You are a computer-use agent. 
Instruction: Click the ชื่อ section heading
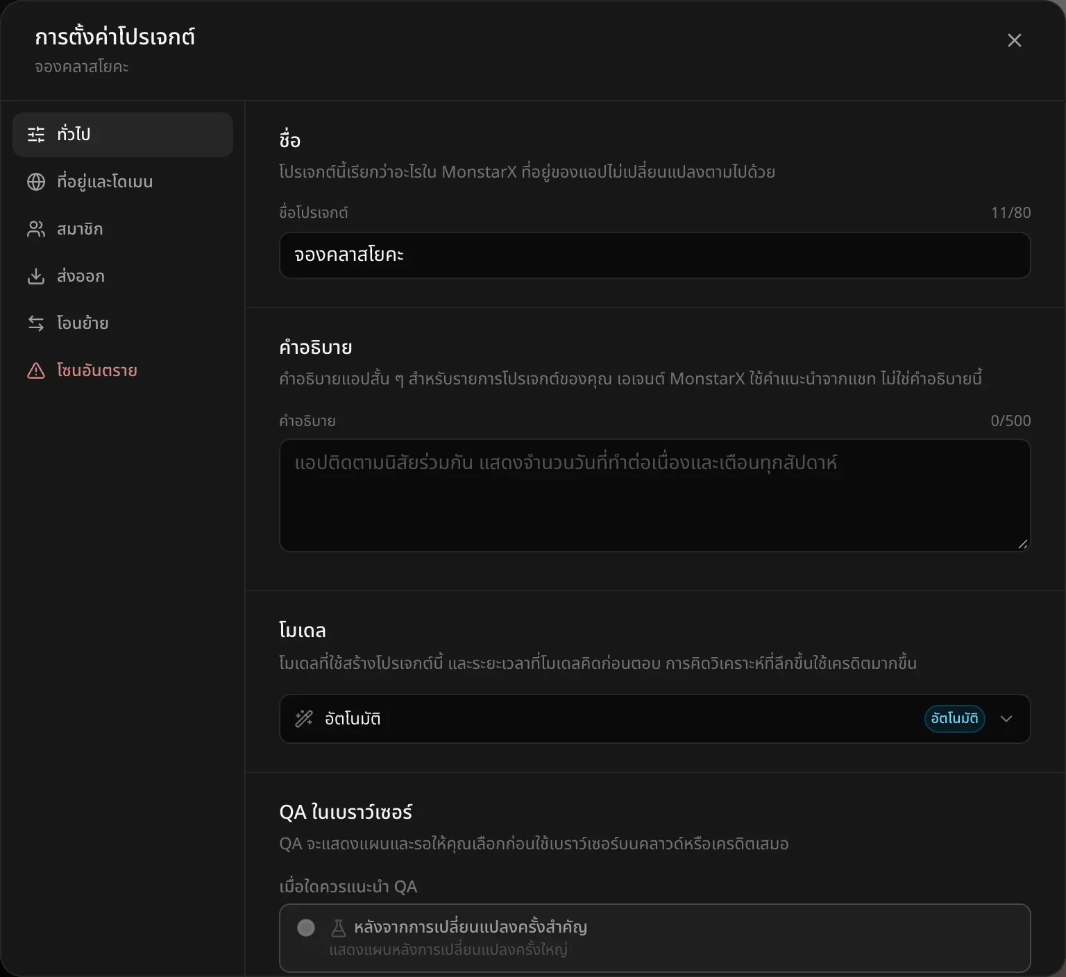[289, 140]
